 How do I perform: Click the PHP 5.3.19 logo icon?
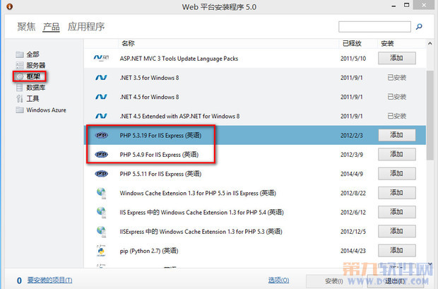102,135
